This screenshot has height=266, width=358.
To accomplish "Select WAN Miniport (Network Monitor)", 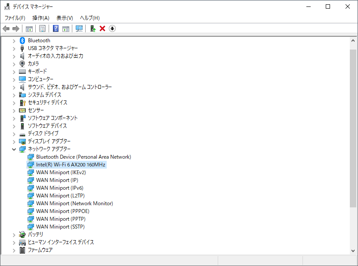I will pyautogui.click(x=74, y=203).
